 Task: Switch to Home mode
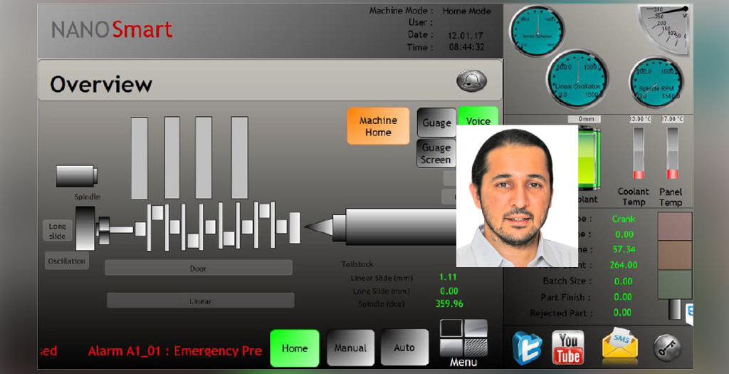(295, 348)
